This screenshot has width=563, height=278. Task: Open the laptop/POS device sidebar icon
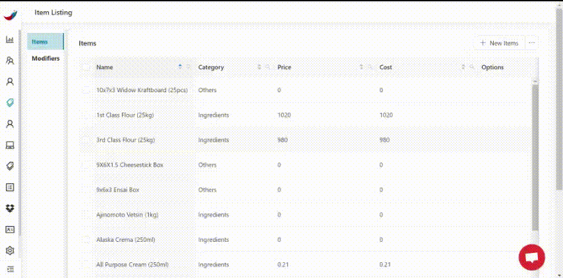coord(10,145)
